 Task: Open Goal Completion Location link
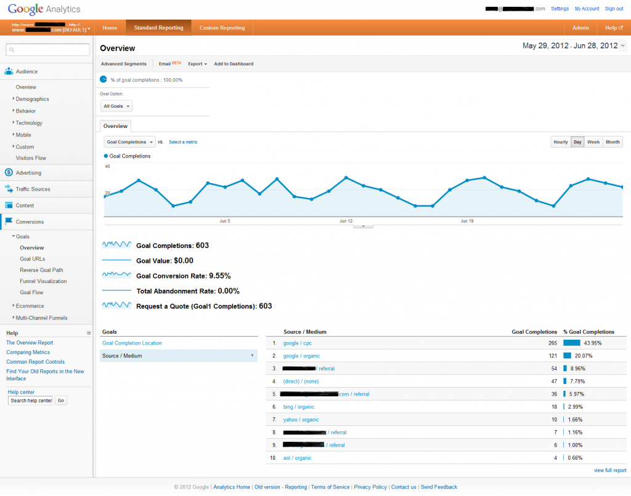[132, 343]
